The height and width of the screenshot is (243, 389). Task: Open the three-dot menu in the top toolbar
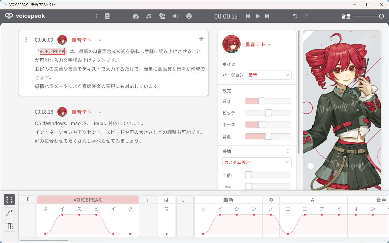97,16
